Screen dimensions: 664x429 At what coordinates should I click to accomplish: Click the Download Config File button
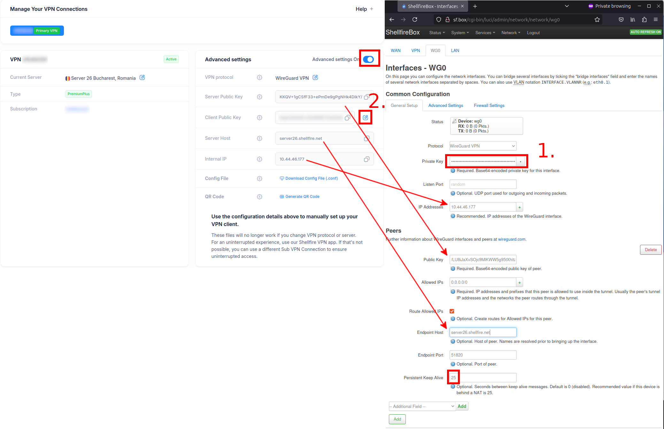[x=309, y=178]
